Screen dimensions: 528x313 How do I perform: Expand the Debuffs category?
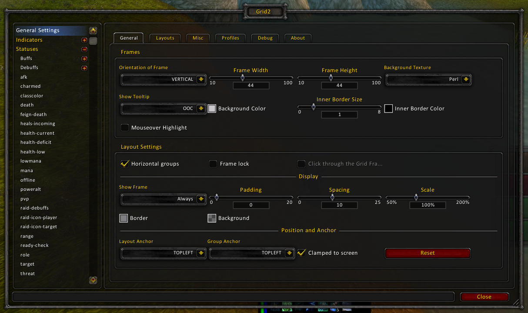(84, 68)
